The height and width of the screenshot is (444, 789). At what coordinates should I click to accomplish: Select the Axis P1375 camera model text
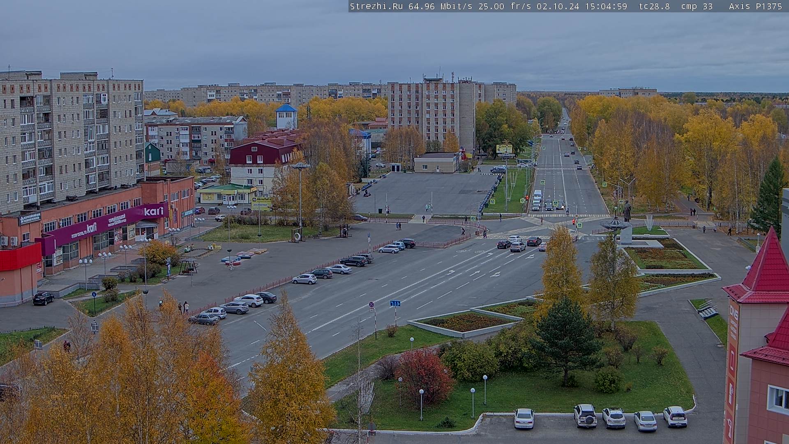coord(755,6)
